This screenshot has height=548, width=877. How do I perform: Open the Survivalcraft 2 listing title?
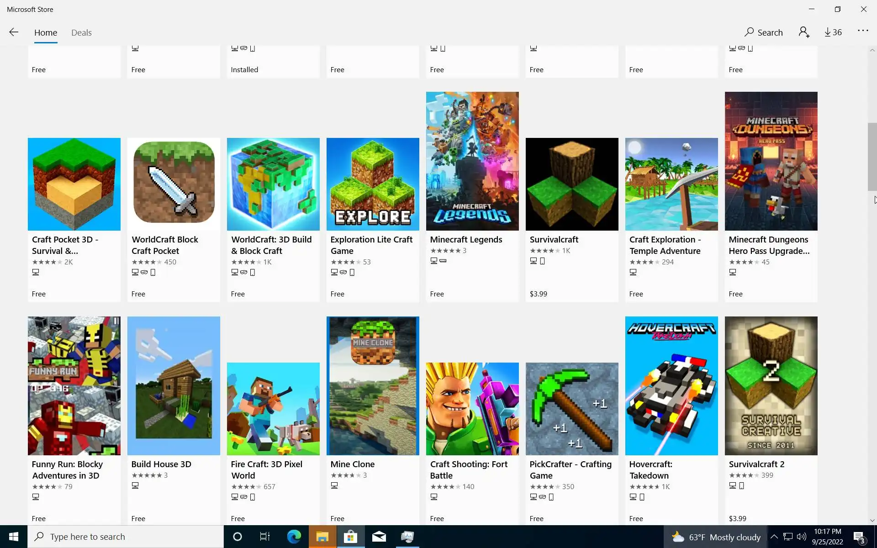coord(756,464)
